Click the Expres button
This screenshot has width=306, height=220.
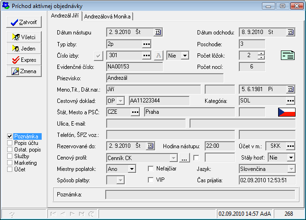(24, 59)
